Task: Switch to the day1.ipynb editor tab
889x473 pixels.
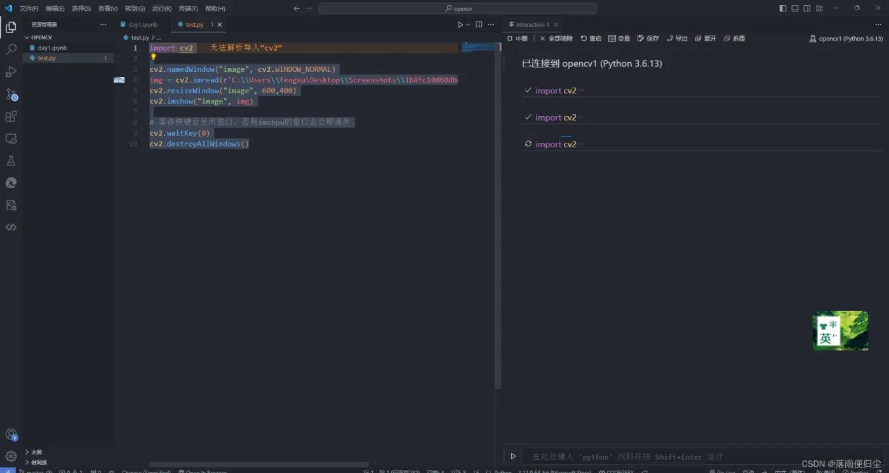Action: pos(143,25)
